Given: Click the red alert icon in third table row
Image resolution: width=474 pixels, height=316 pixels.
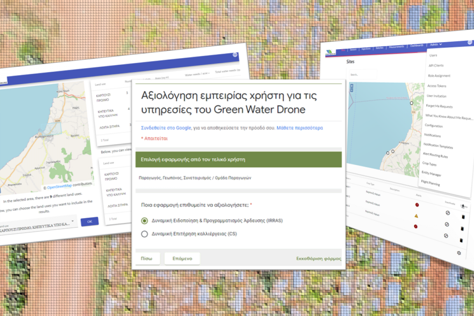Looking at the screenshot, I should pyautogui.click(x=416, y=227).
